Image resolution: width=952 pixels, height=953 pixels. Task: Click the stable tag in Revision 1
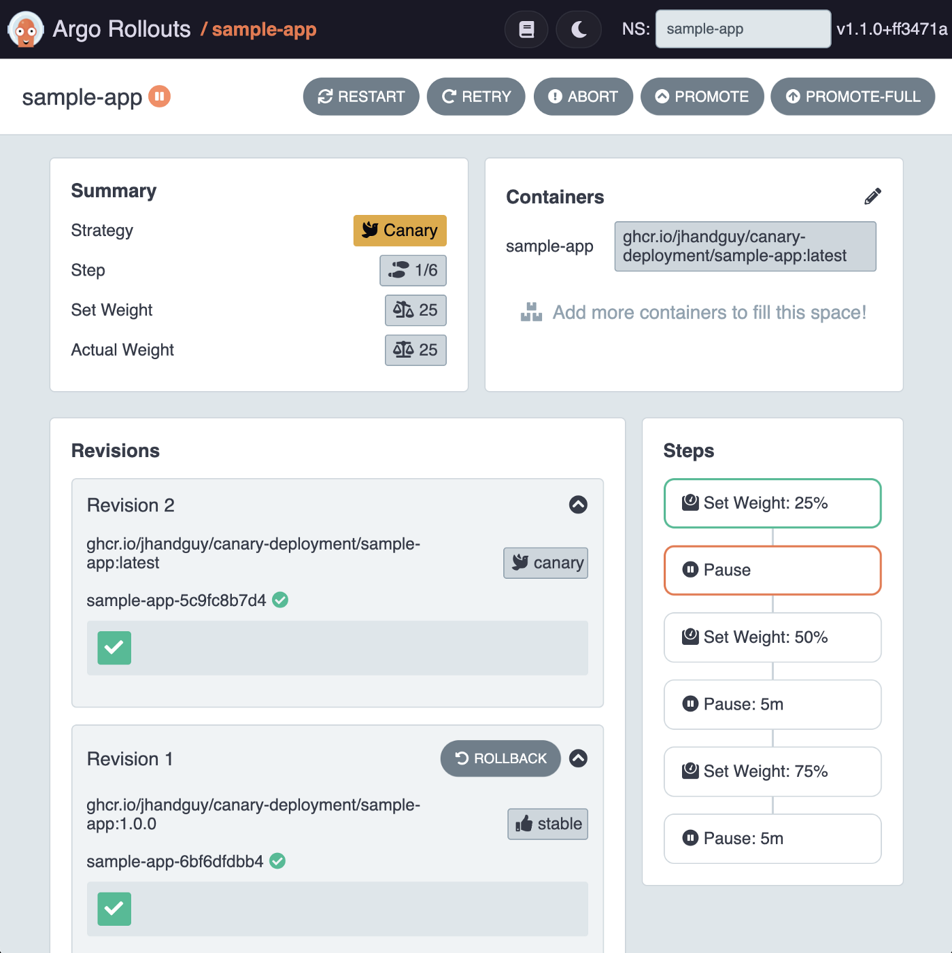tap(547, 824)
